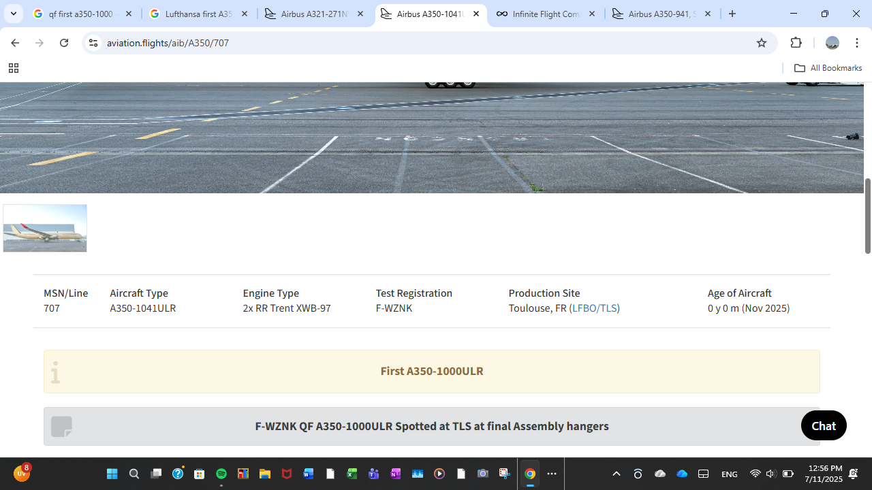
Task: Click the MSN/Line value 707
Action: (x=52, y=308)
